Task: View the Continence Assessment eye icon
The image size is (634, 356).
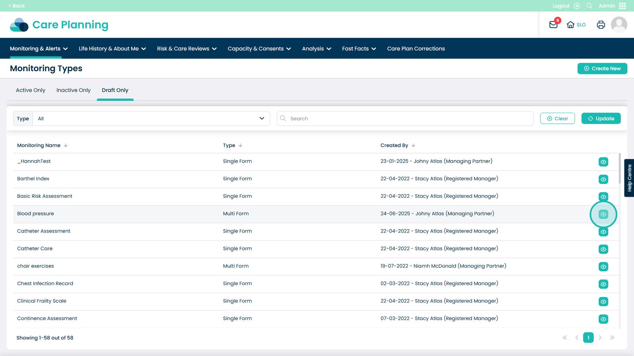Action: pos(603,319)
